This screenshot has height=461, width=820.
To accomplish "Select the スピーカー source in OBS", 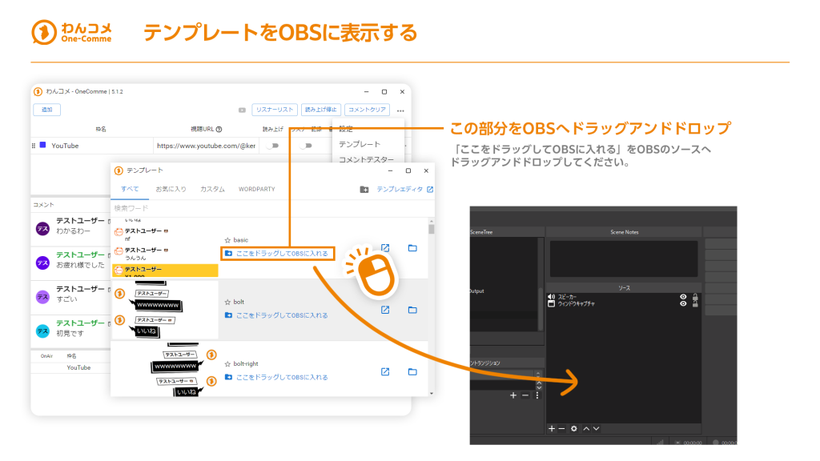I will coord(567,297).
